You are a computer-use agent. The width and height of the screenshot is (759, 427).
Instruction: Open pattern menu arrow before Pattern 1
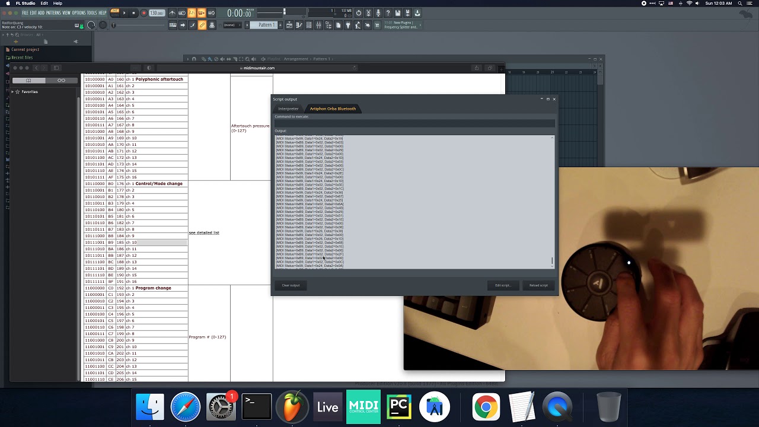tap(247, 25)
